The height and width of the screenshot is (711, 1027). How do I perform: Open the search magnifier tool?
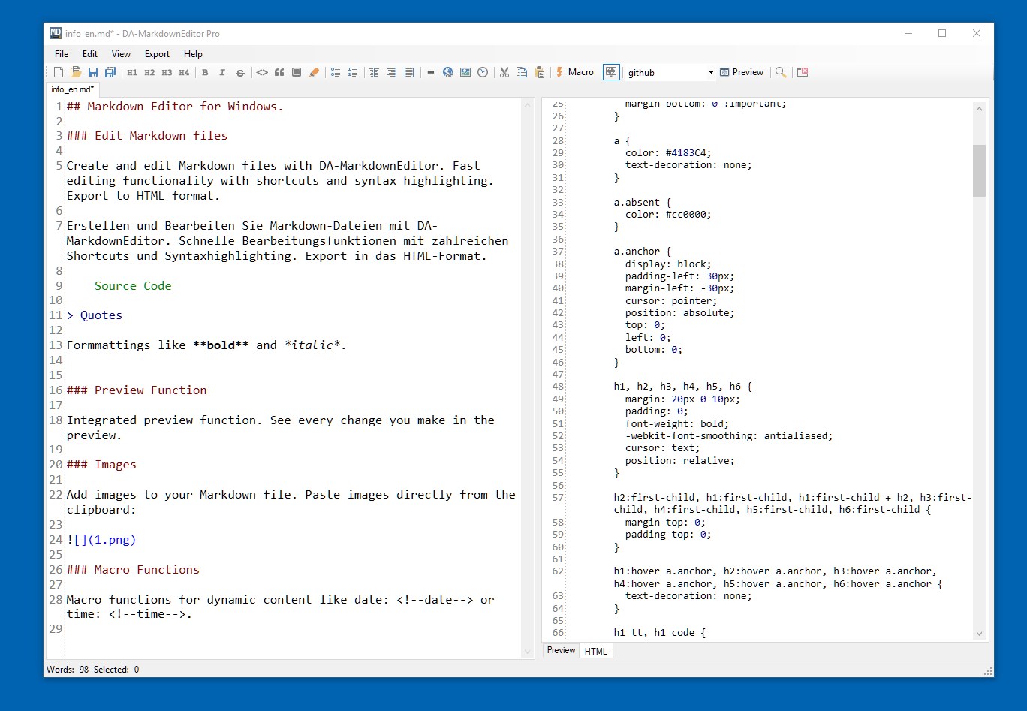click(x=781, y=72)
